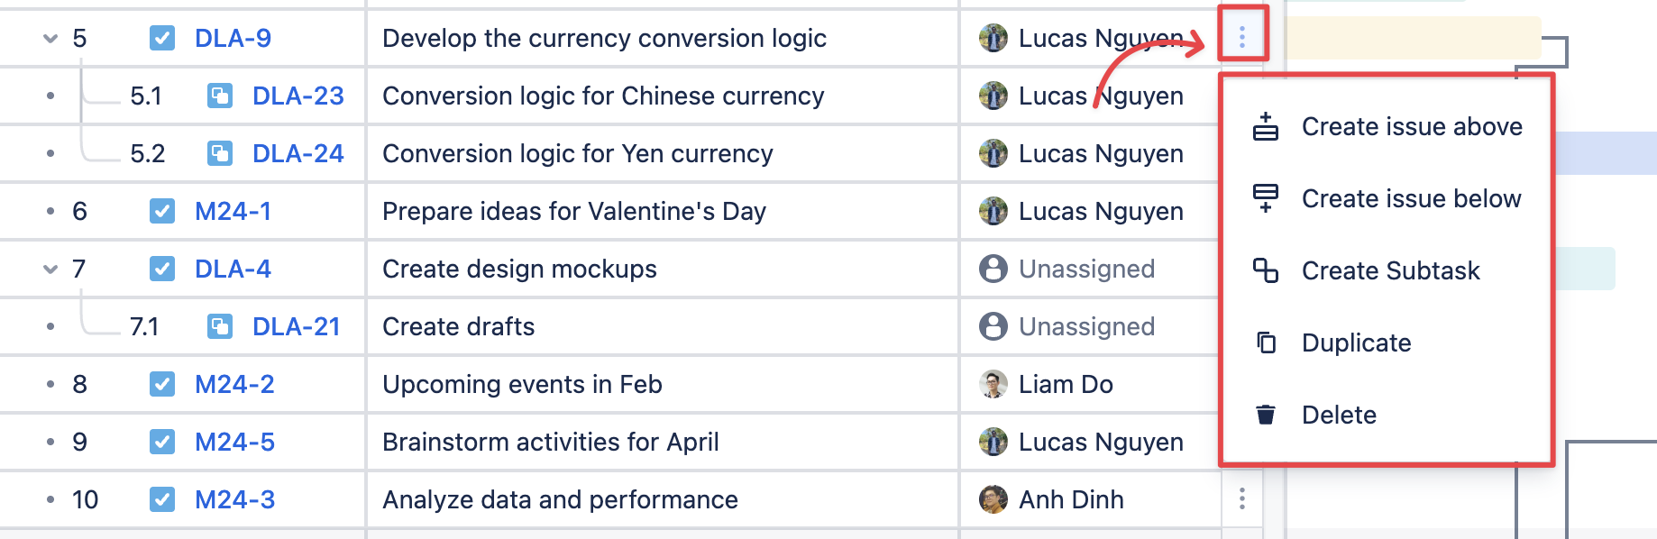Click Lucas Nguyen avatar on DLA-24 row

pyautogui.click(x=993, y=153)
